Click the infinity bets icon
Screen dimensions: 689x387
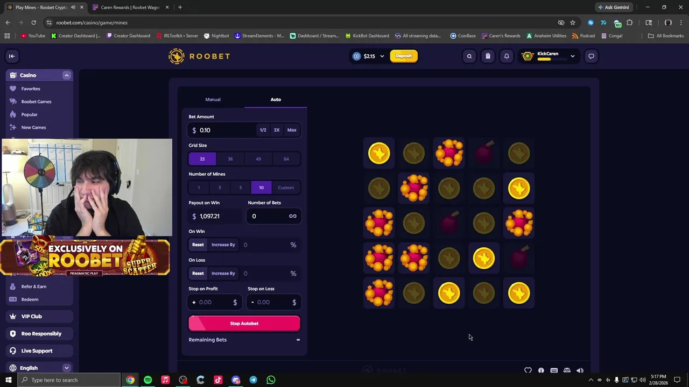point(293,216)
